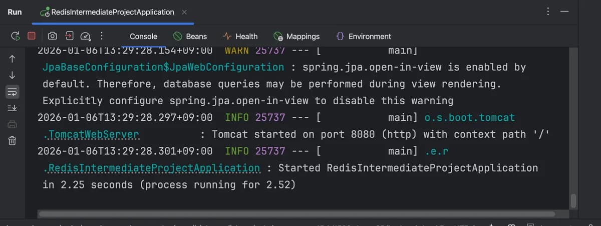
Task: Take a screenshot with the camera icon
Action: coord(53,36)
